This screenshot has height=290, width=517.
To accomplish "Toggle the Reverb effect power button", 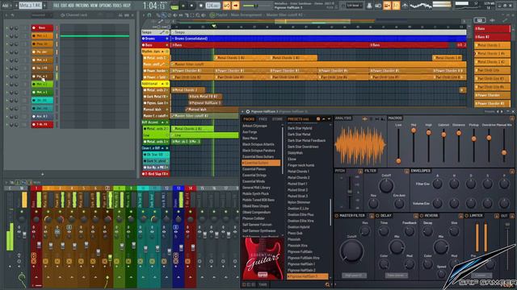I will (x=422, y=216).
